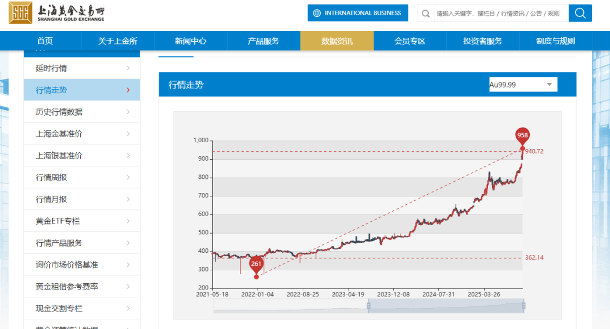The height and width of the screenshot is (329, 610).
Task: Click the arrow icon beside 黄金ETF专栏
Action: 128,221
